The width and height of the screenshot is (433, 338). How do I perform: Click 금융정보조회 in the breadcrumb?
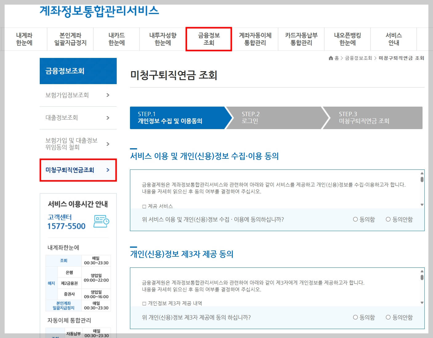pyautogui.click(x=358, y=58)
